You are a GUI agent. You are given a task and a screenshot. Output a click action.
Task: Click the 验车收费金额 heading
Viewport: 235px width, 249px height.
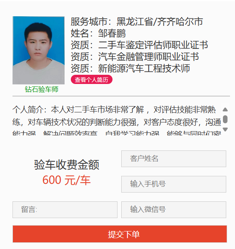click(x=67, y=165)
